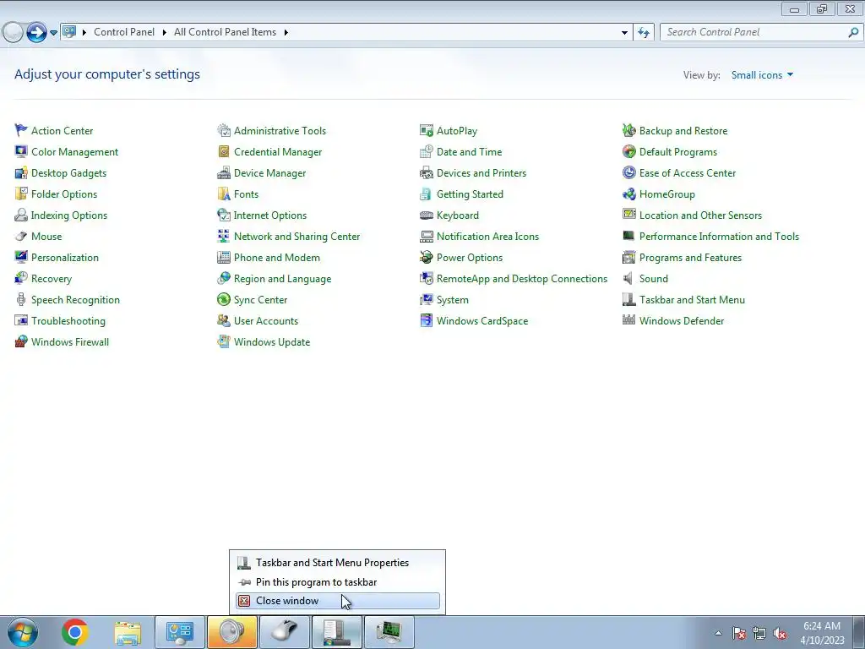This screenshot has height=649, width=865.
Task: Expand arrow before Control Panel breadcrumb
Action: point(84,33)
